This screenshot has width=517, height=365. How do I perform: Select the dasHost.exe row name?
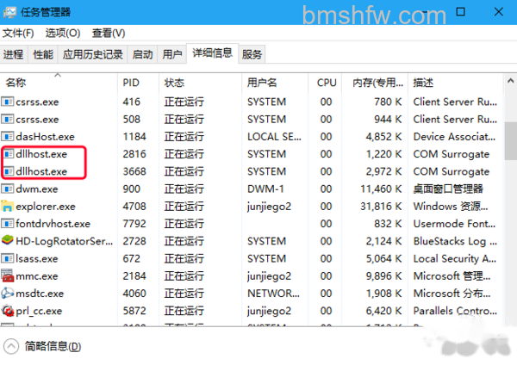45,137
